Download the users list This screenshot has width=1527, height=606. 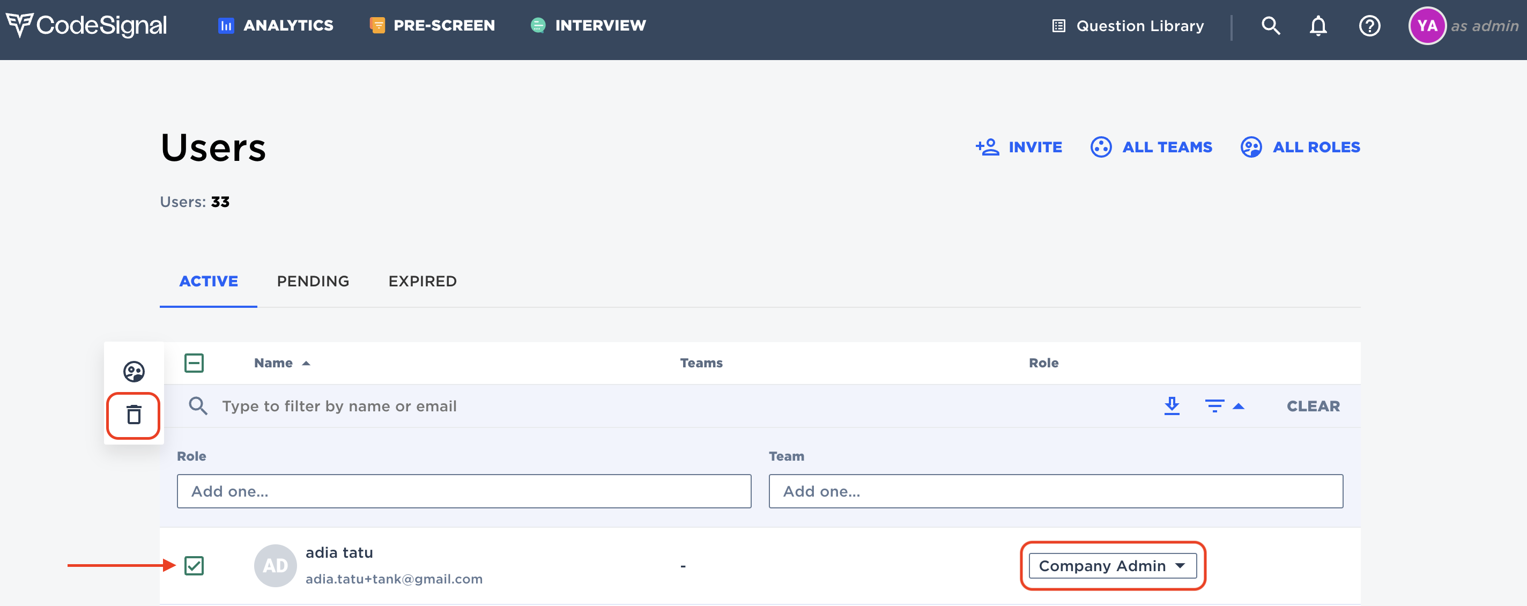1172,405
